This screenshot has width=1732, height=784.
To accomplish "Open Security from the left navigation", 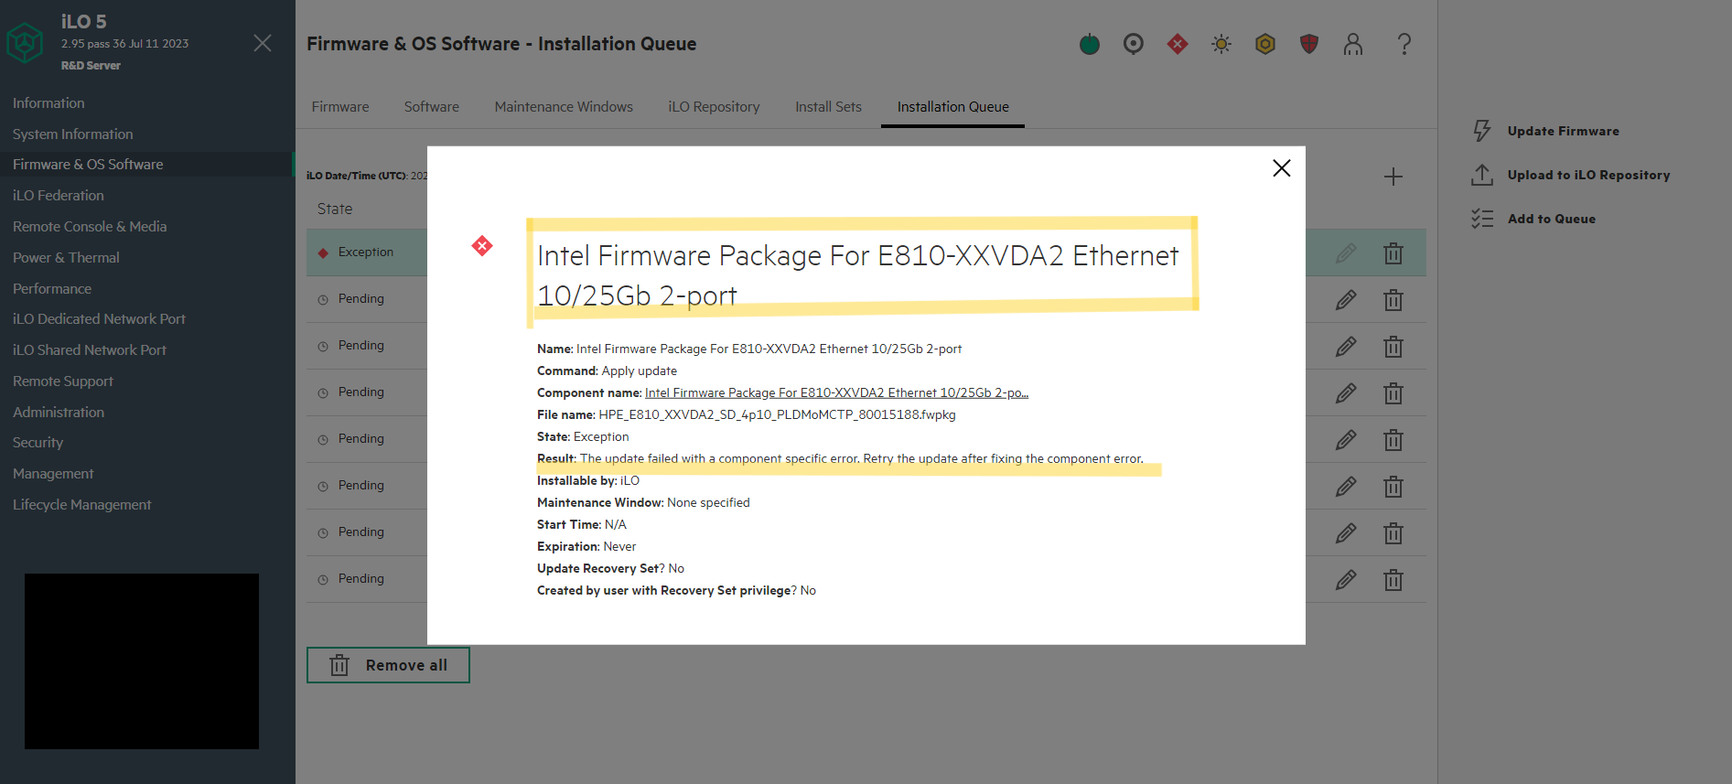I will pos(38,442).
